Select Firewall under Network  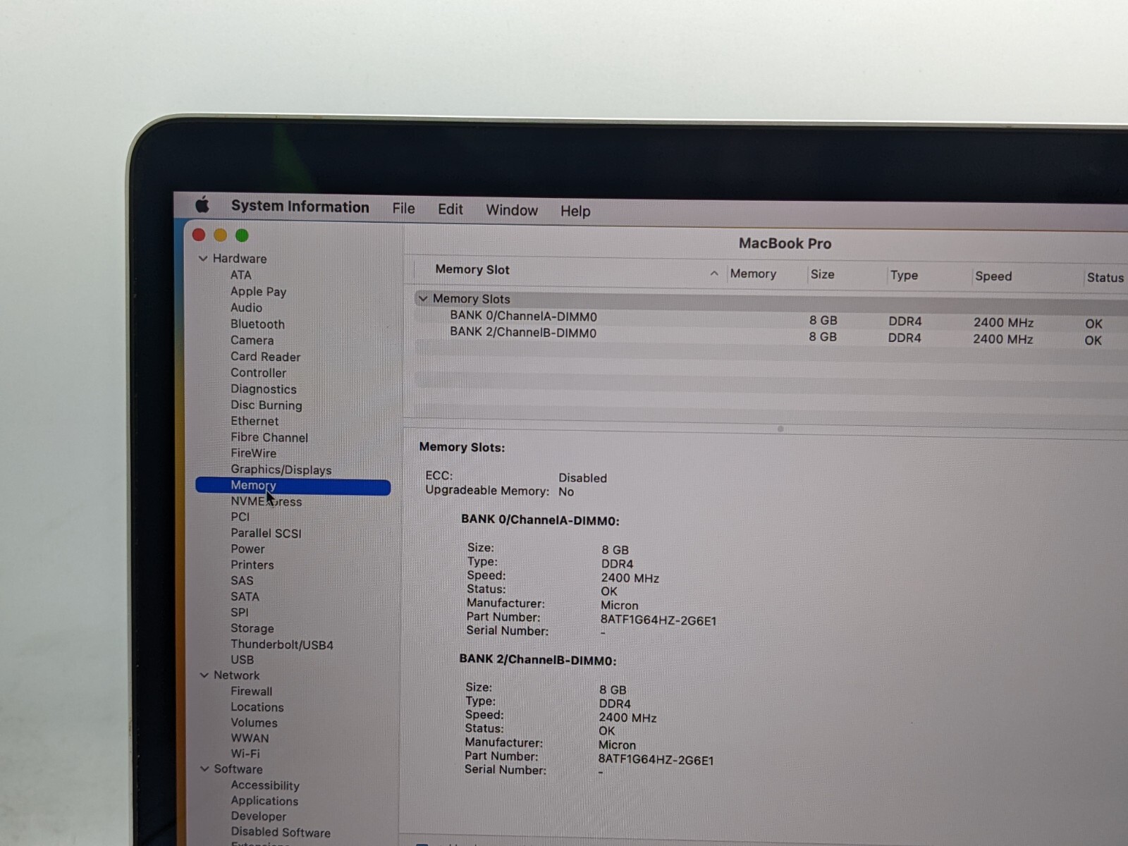[x=251, y=692]
